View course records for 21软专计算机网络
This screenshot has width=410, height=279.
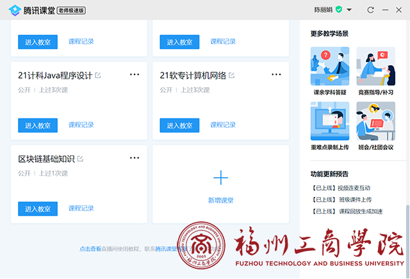click(x=223, y=125)
